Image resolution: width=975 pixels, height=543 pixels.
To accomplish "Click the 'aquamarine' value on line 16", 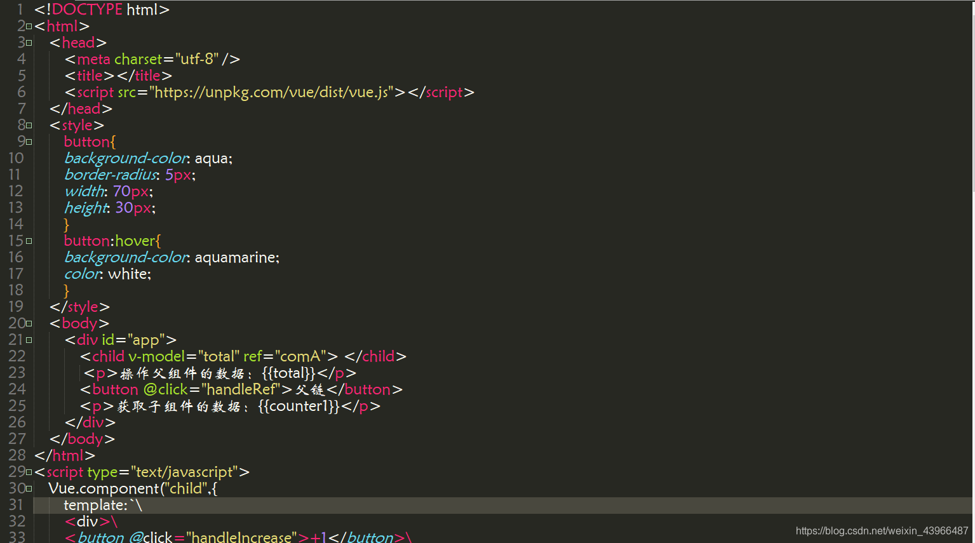I will point(235,257).
